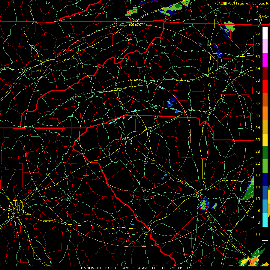This screenshot has height=270, width=270.
Task: Click the "54" legend value
Action: tap(258, 68)
